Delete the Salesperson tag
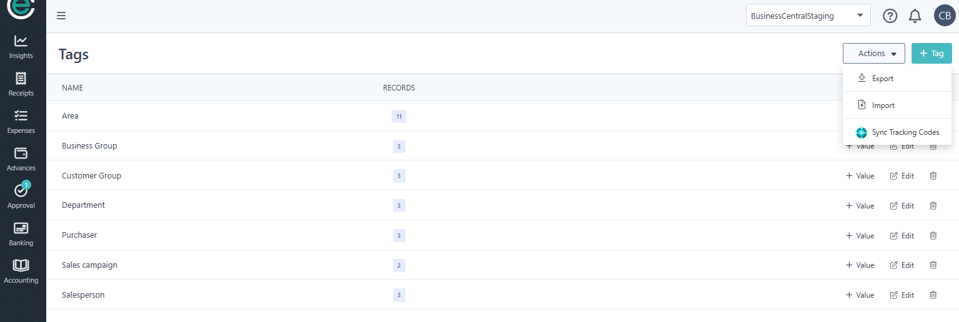 pyautogui.click(x=933, y=295)
